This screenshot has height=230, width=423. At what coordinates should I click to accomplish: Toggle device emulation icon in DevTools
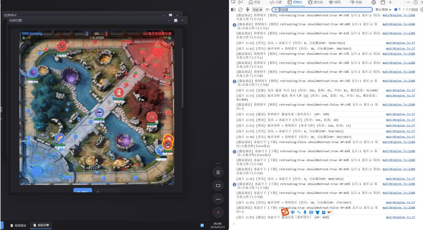240,2
